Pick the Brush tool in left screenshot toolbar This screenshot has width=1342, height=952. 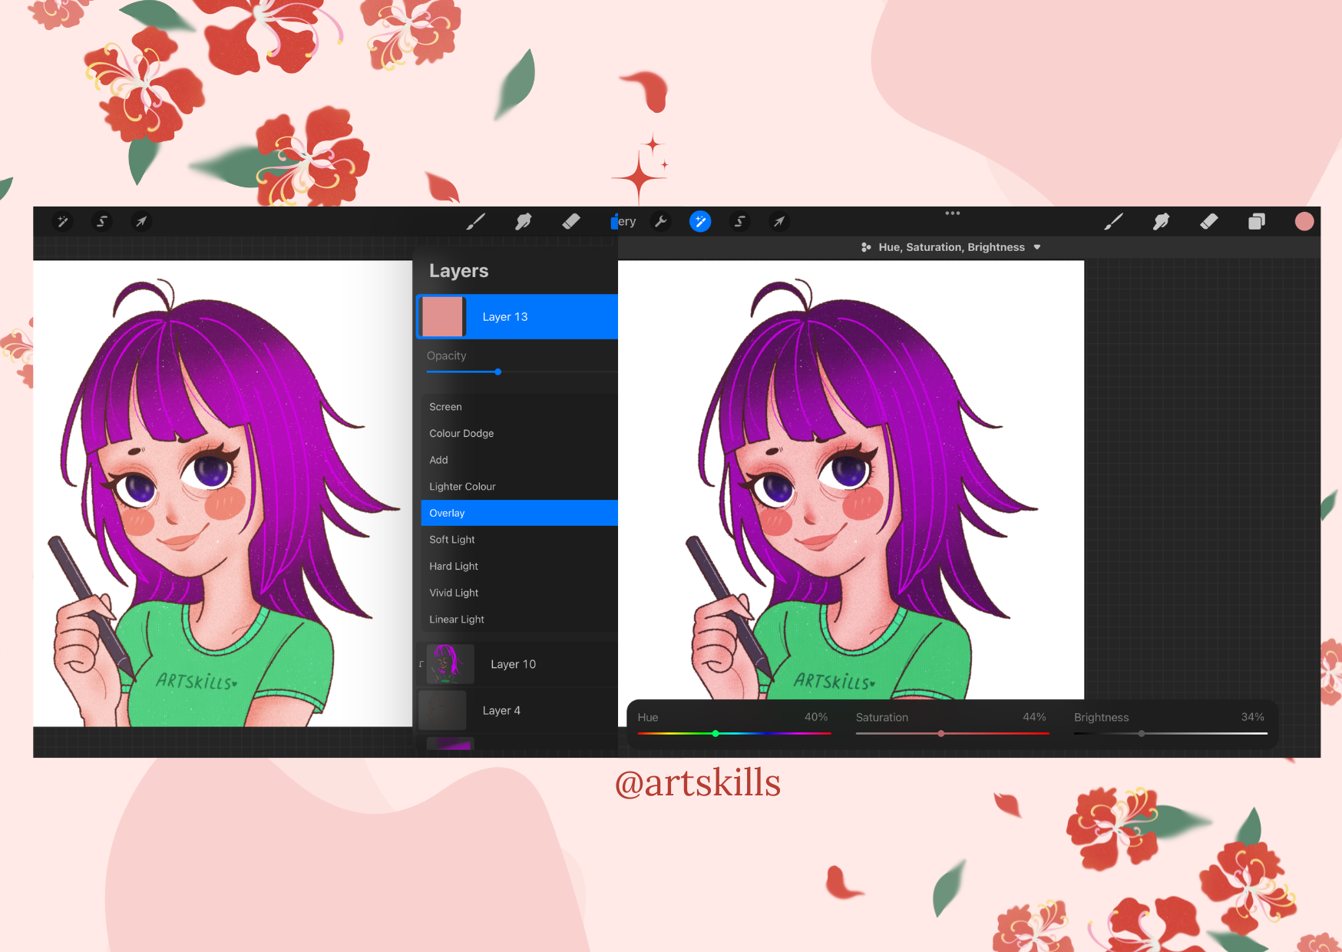point(476,222)
